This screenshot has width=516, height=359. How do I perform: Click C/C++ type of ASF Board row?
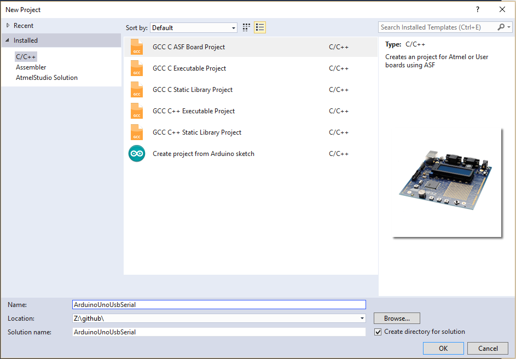pos(339,47)
